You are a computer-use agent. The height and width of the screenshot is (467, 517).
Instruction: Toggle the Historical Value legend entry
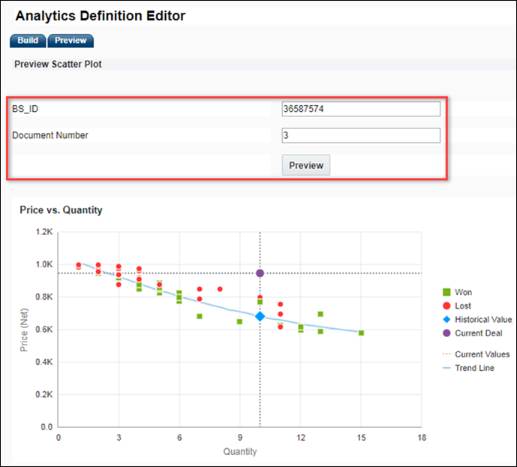[478, 320]
